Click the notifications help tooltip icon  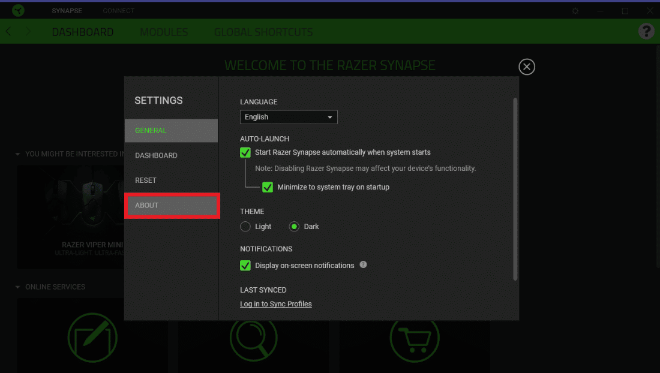(x=363, y=264)
